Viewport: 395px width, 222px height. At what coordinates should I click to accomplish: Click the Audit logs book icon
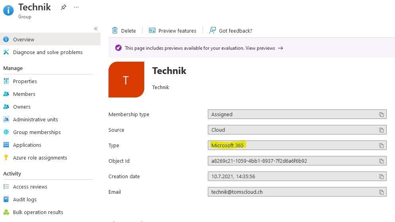6,199
